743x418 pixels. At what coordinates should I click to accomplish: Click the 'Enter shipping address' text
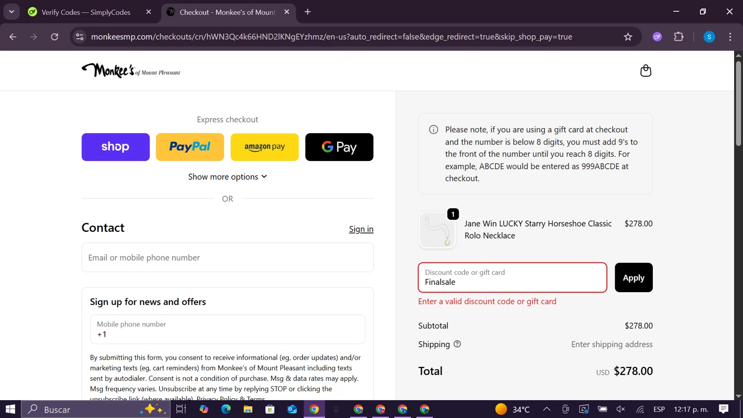point(612,344)
